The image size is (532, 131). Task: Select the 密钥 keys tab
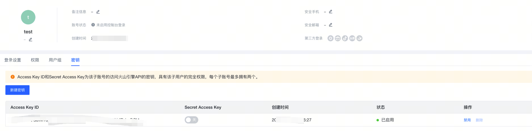pyautogui.click(x=75, y=60)
